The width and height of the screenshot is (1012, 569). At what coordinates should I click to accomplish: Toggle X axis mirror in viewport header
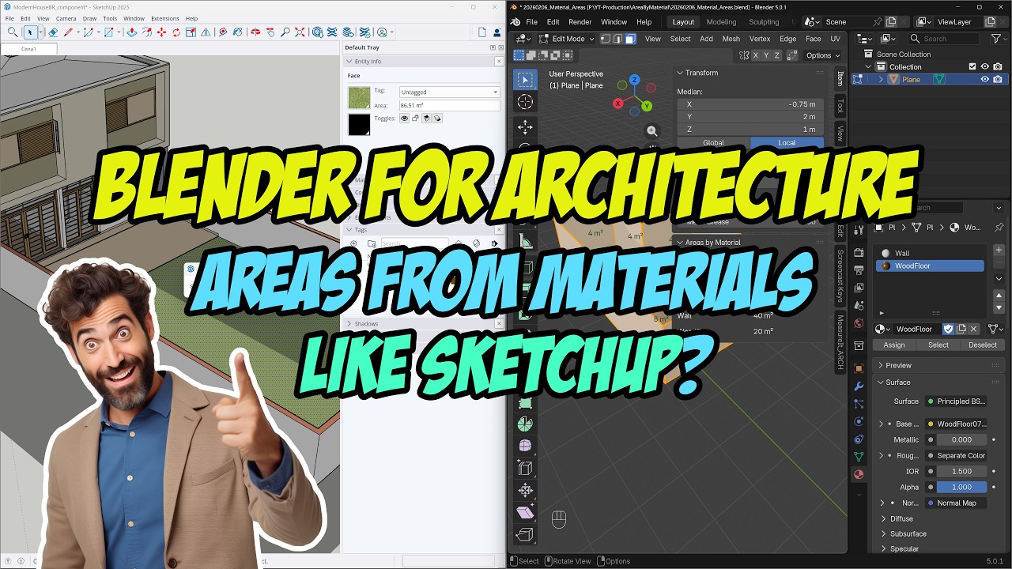point(755,55)
